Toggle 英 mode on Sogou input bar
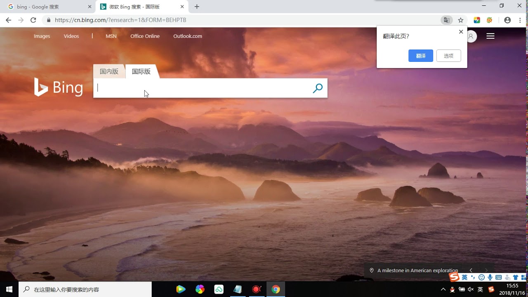The image size is (528, 297). (x=464, y=277)
